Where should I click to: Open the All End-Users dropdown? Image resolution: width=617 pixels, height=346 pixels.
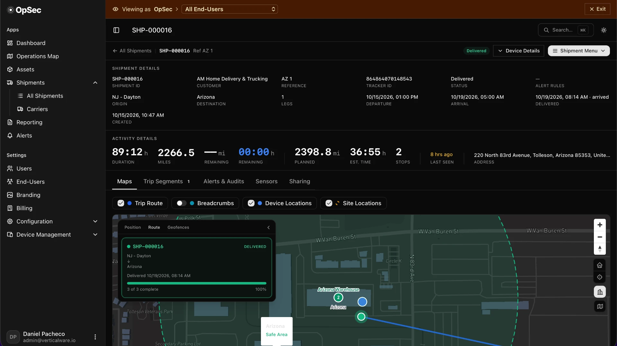[x=230, y=9]
